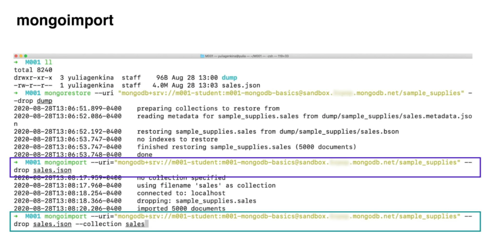The width and height of the screenshot is (484, 237).
Task: Click the 'mongorestore' command word
Action: point(68,93)
